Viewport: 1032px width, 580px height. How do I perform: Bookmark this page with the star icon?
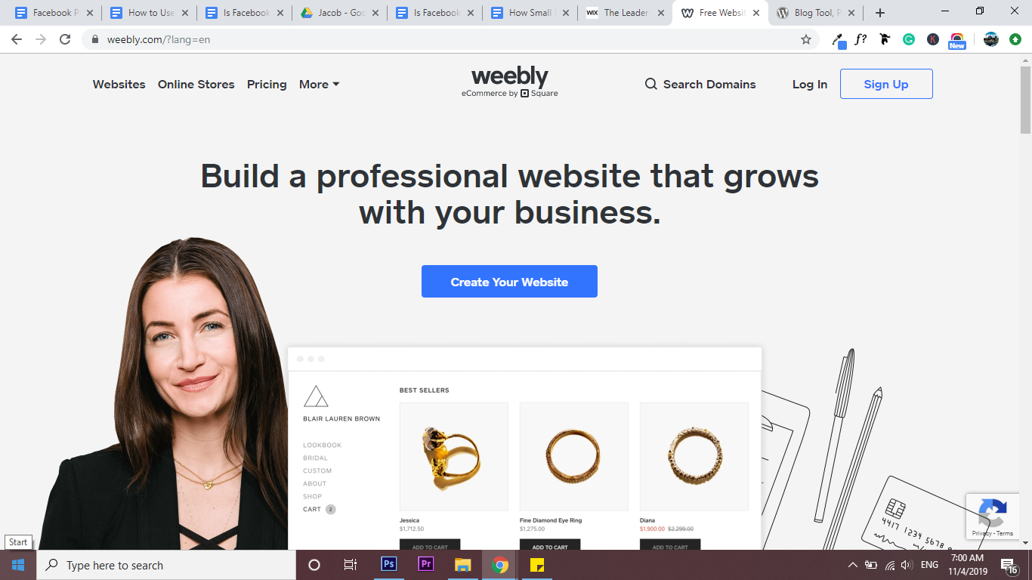click(806, 39)
